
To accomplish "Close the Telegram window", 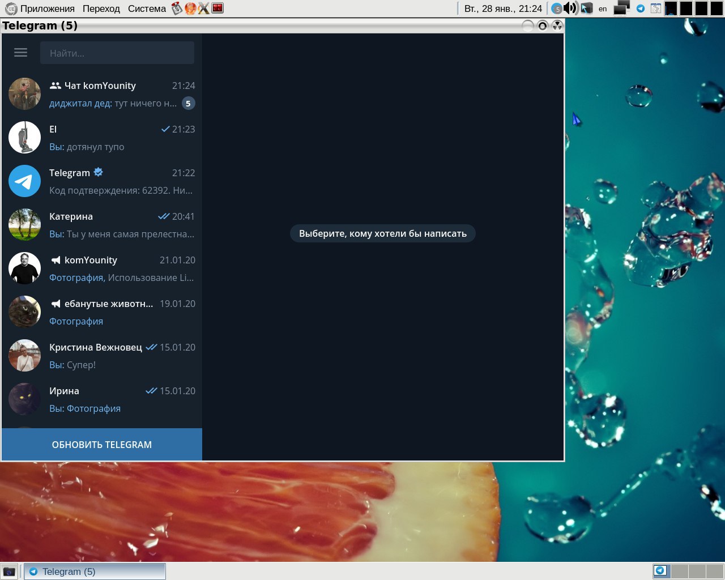I will tap(557, 25).
